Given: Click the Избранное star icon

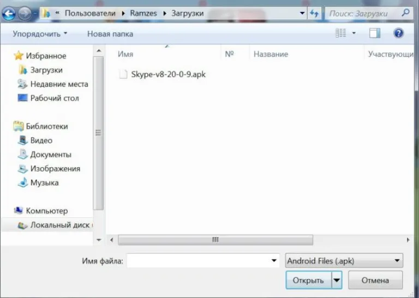Looking at the screenshot, I should click(x=19, y=56).
